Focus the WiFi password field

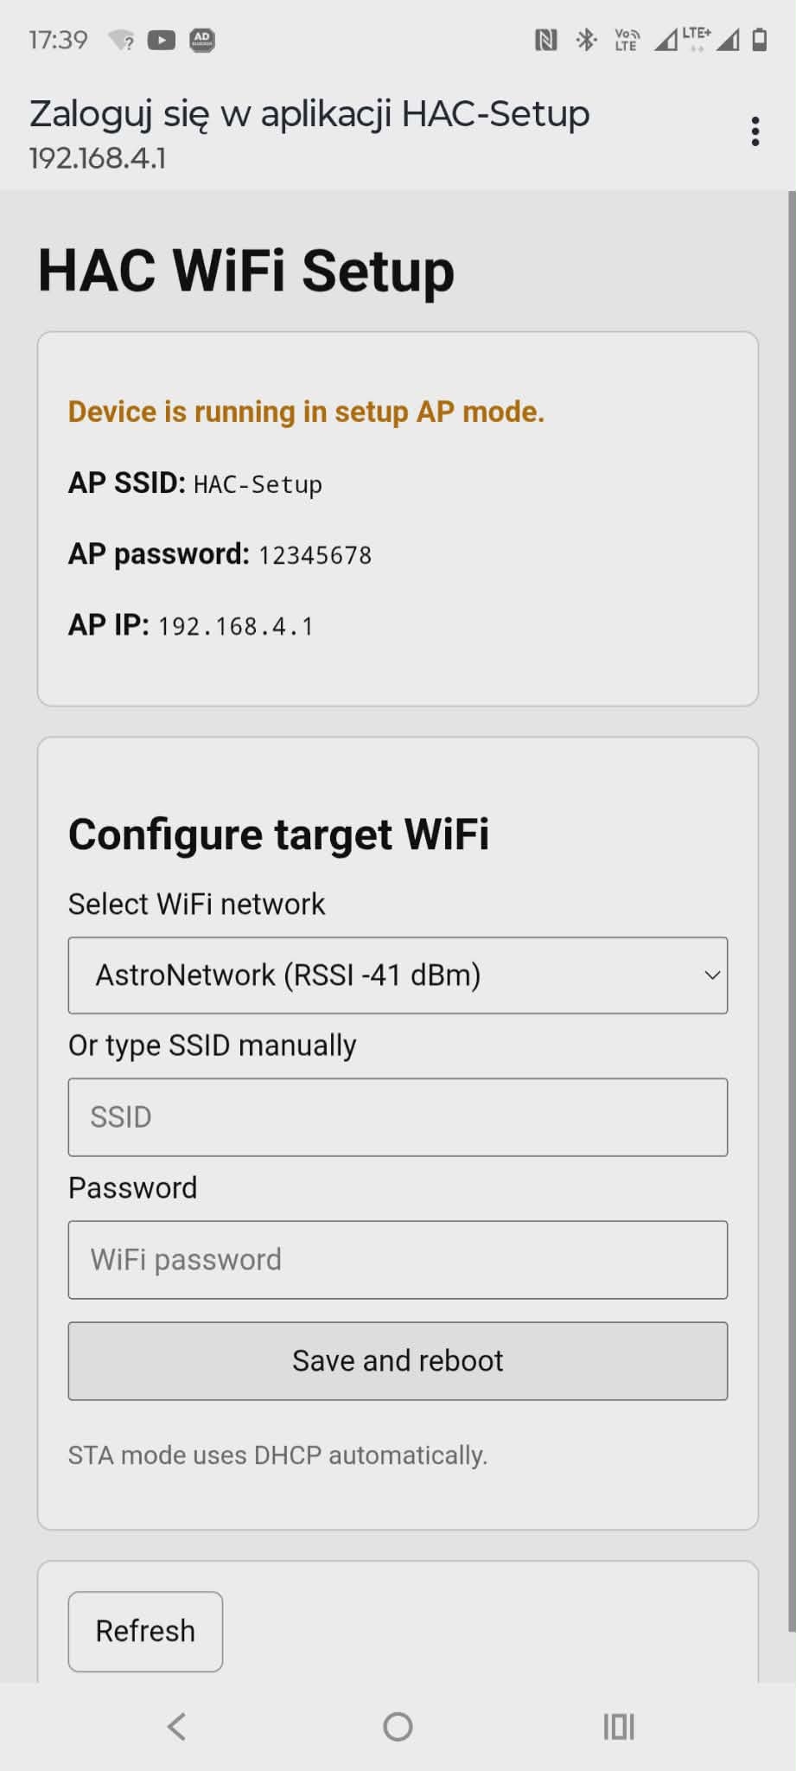click(x=398, y=1260)
